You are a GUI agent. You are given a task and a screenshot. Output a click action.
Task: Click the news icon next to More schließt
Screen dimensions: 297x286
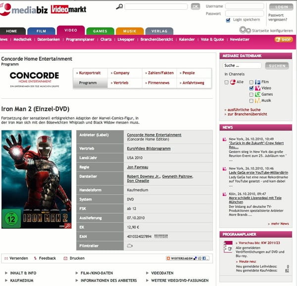tap(224, 194)
